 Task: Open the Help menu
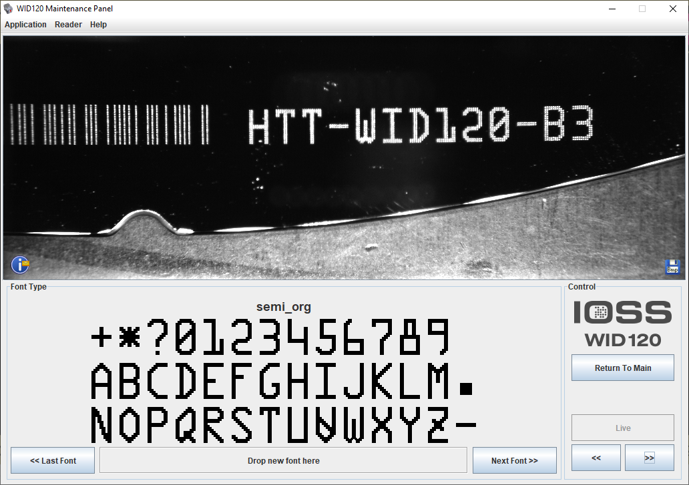(98, 25)
